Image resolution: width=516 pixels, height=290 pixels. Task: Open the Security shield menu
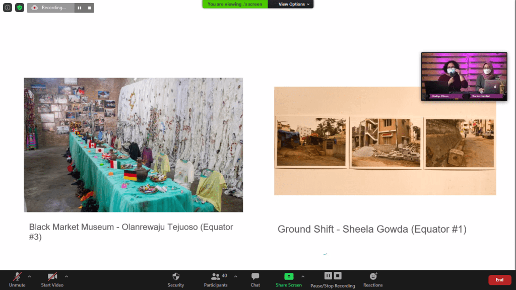[176, 280]
